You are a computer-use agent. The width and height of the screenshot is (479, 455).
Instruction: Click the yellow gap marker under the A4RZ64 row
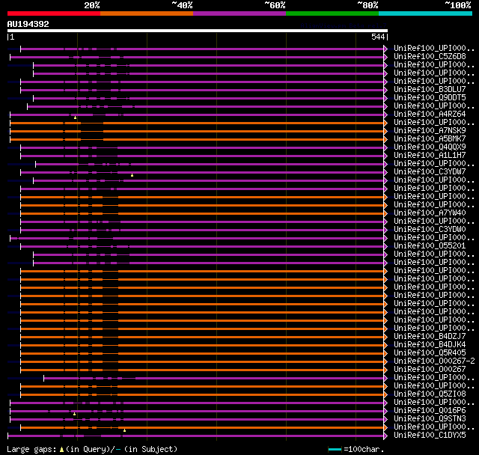click(75, 117)
